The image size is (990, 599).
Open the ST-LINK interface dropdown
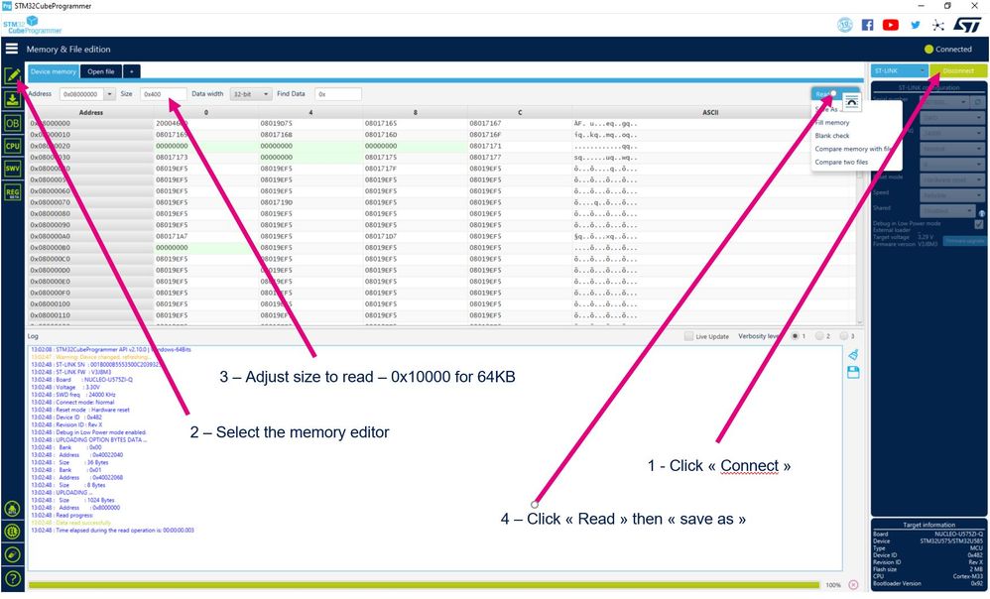click(899, 70)
